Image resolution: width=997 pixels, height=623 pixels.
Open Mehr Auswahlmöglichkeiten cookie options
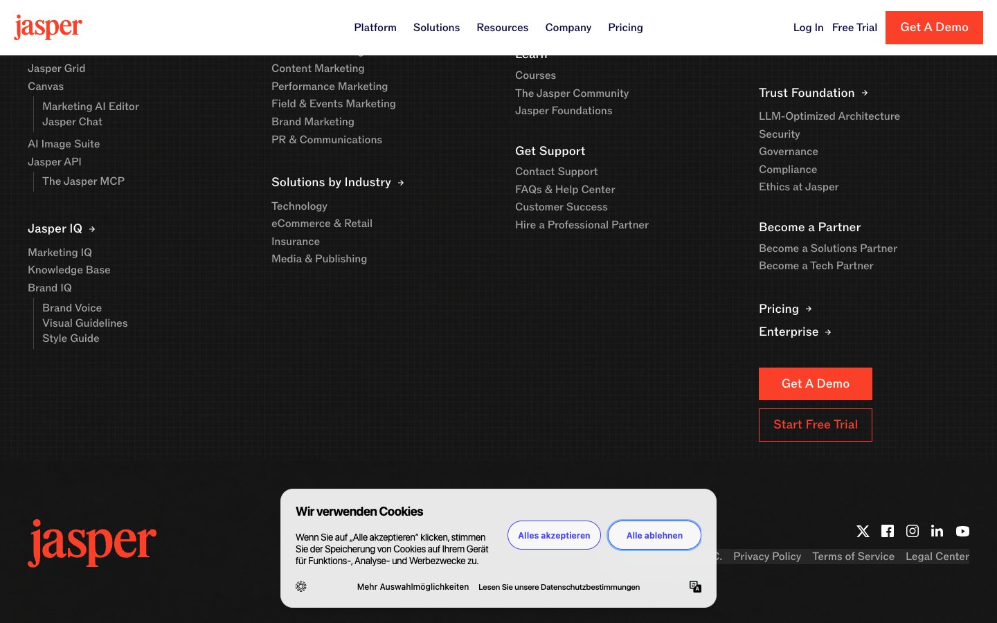(x=413, y=587)
